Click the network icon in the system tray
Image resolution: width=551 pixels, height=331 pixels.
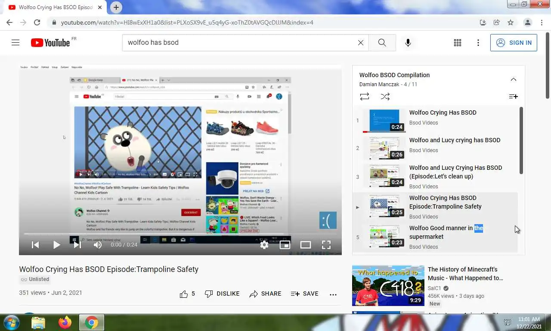pos(508,323)
